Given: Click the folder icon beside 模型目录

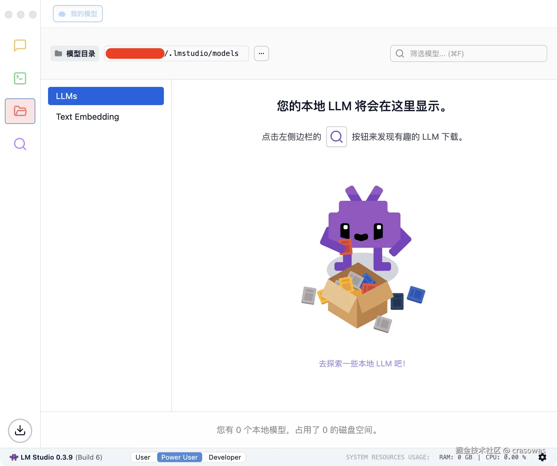Looking at the screenshot, I should 58,53.
